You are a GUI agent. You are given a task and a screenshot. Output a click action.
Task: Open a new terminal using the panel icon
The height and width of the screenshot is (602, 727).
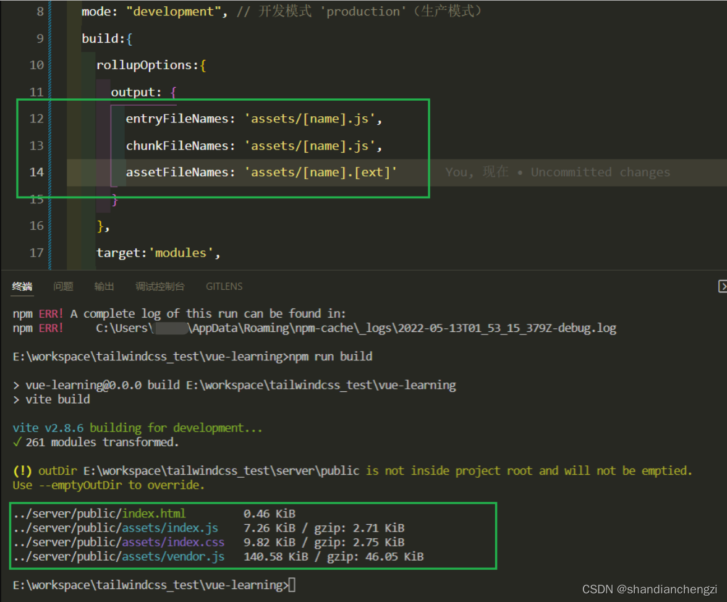tap(723, 286)
